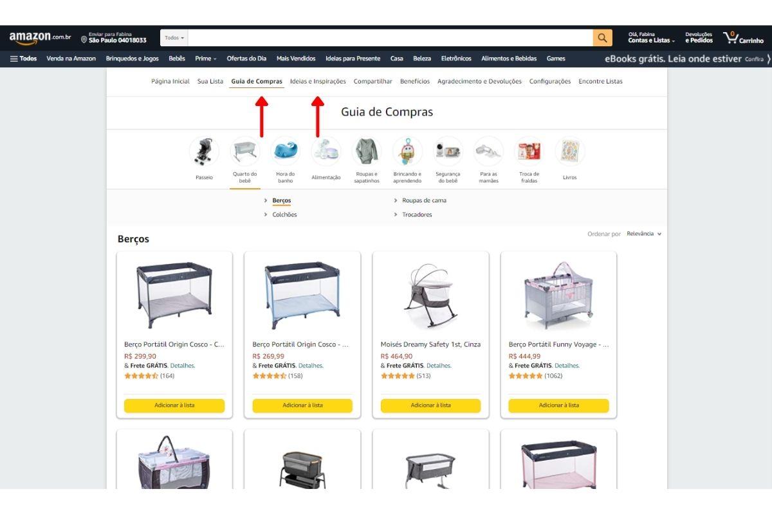The height and width of the screenshot is (514, 772).
Task: Open the Roupas e sapatinhos category icon
Action: point(367,151)
